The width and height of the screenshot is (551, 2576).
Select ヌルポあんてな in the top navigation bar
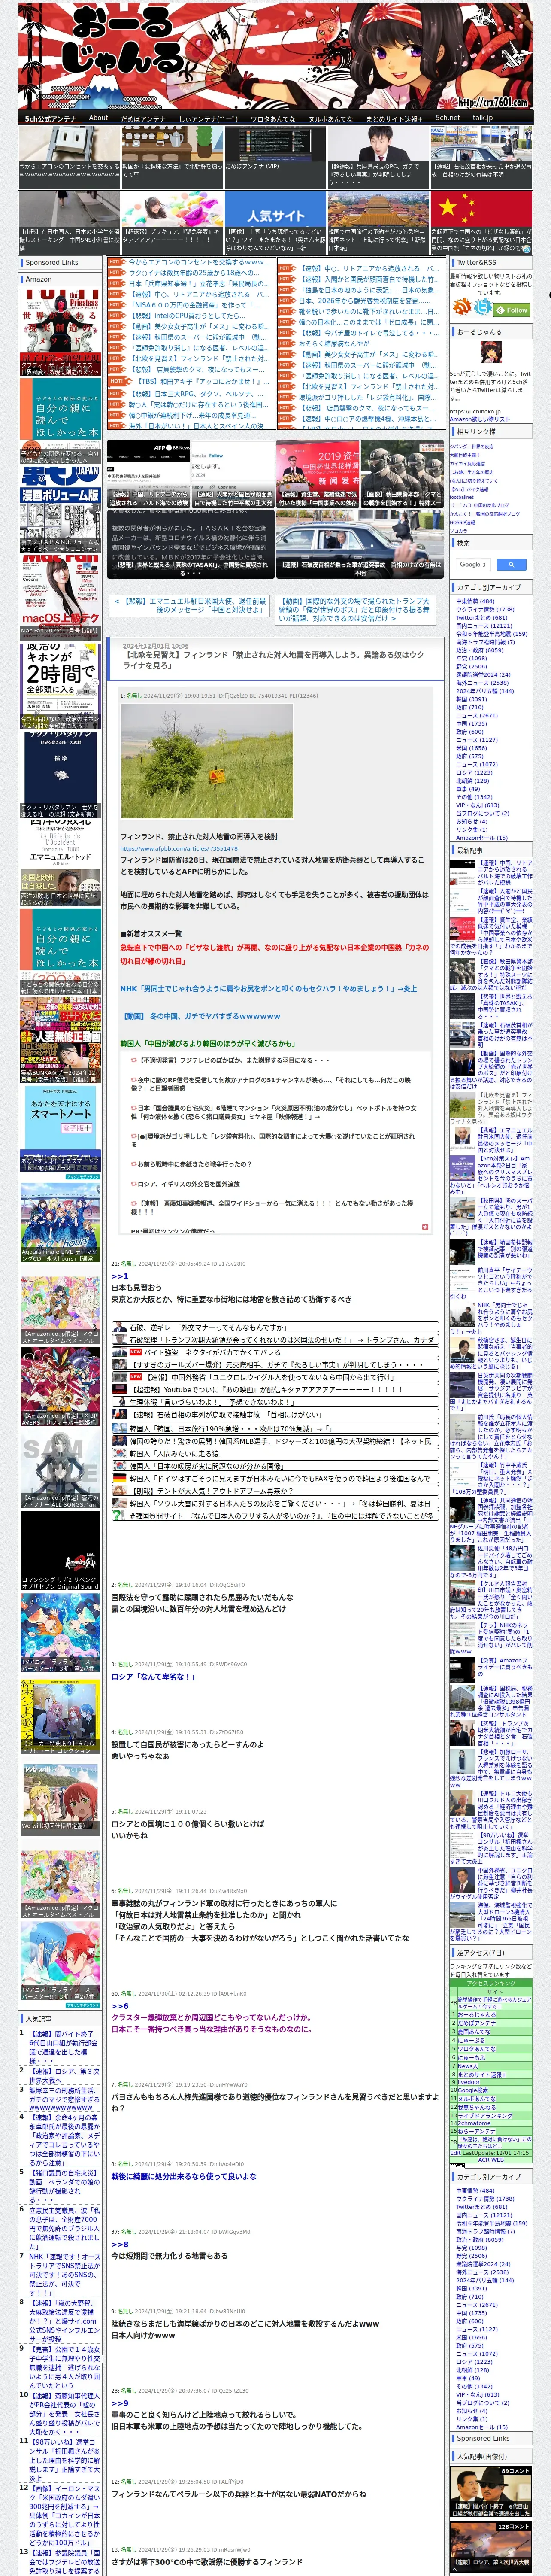[330, 118]
